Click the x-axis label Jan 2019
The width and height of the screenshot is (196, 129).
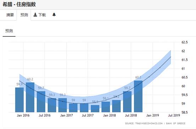tap(152, 116)
